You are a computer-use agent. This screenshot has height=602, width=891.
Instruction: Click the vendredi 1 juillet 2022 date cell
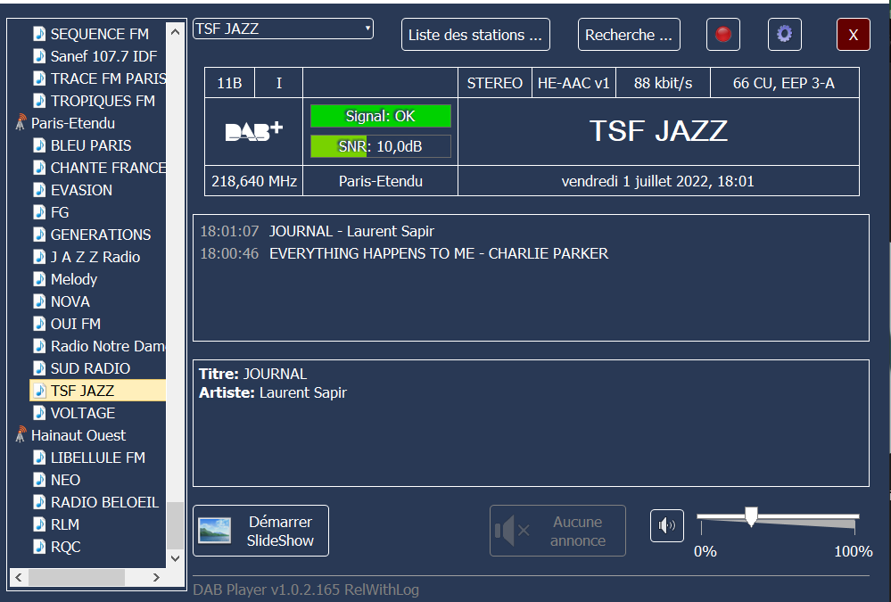pyautogui.click(x=658, y=181)
